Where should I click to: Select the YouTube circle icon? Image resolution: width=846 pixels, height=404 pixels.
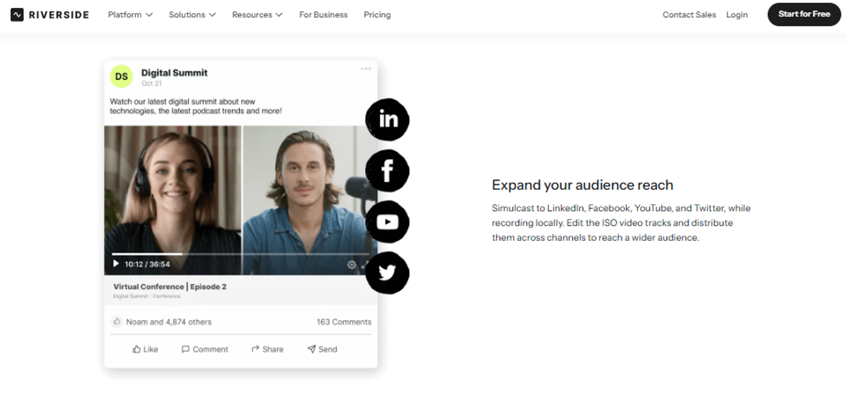[387, 222]
